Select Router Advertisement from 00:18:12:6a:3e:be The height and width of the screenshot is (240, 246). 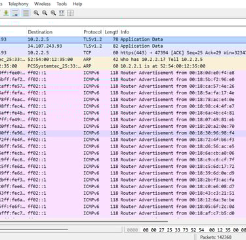click(123, 200)
